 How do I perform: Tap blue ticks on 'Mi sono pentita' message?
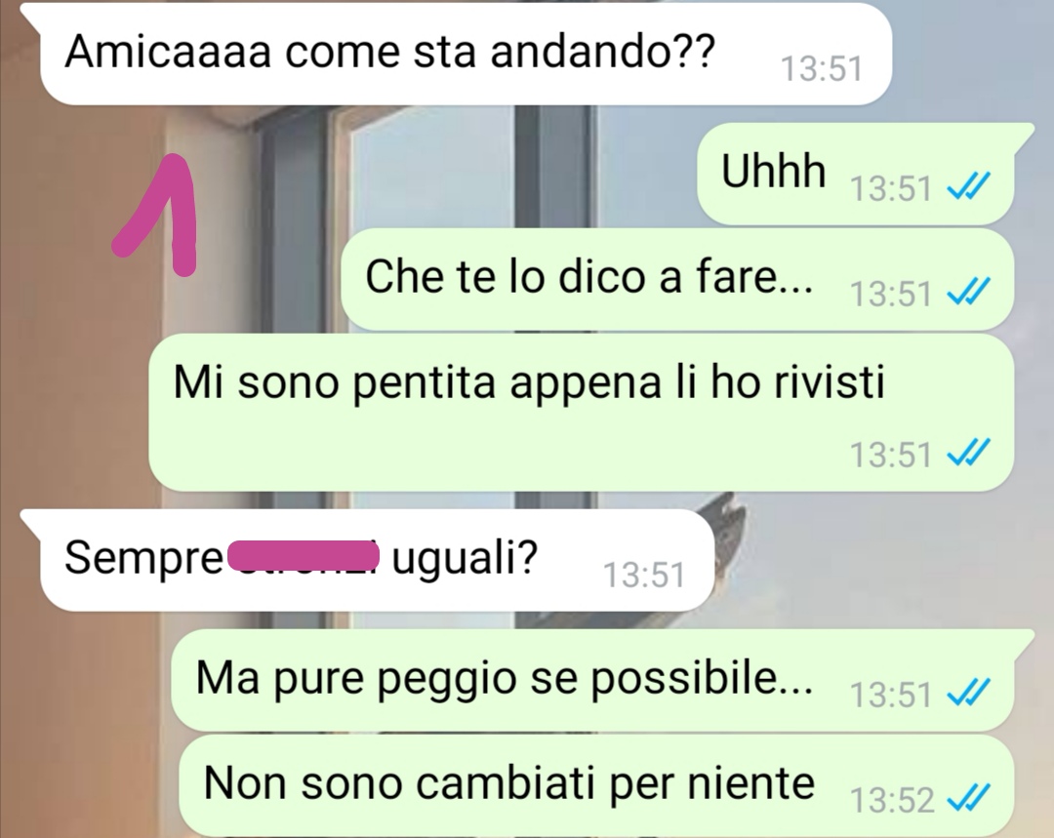[x=968, y=453]
